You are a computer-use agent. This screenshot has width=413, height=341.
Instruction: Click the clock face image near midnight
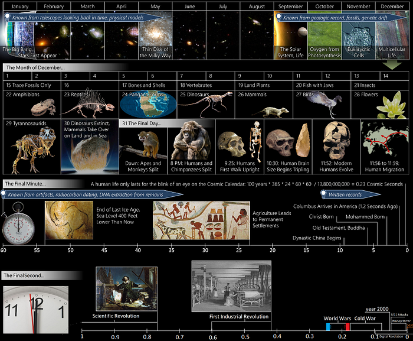point(36,310)
